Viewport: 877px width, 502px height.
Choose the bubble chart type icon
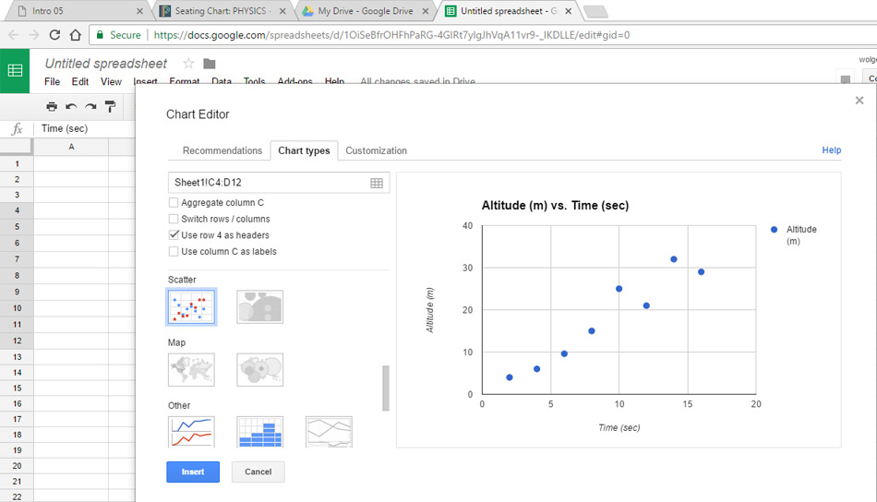coord(259,307)
